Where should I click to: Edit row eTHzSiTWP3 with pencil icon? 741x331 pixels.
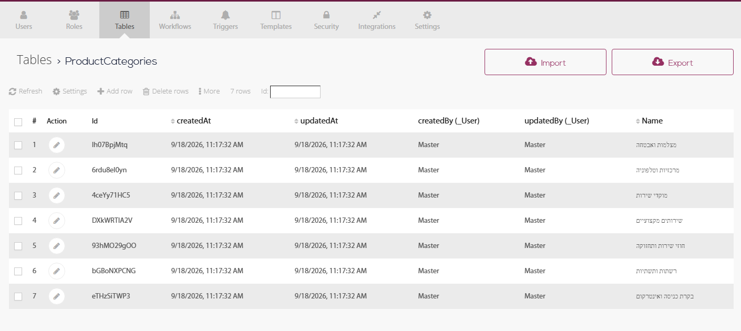click(57, 296)
